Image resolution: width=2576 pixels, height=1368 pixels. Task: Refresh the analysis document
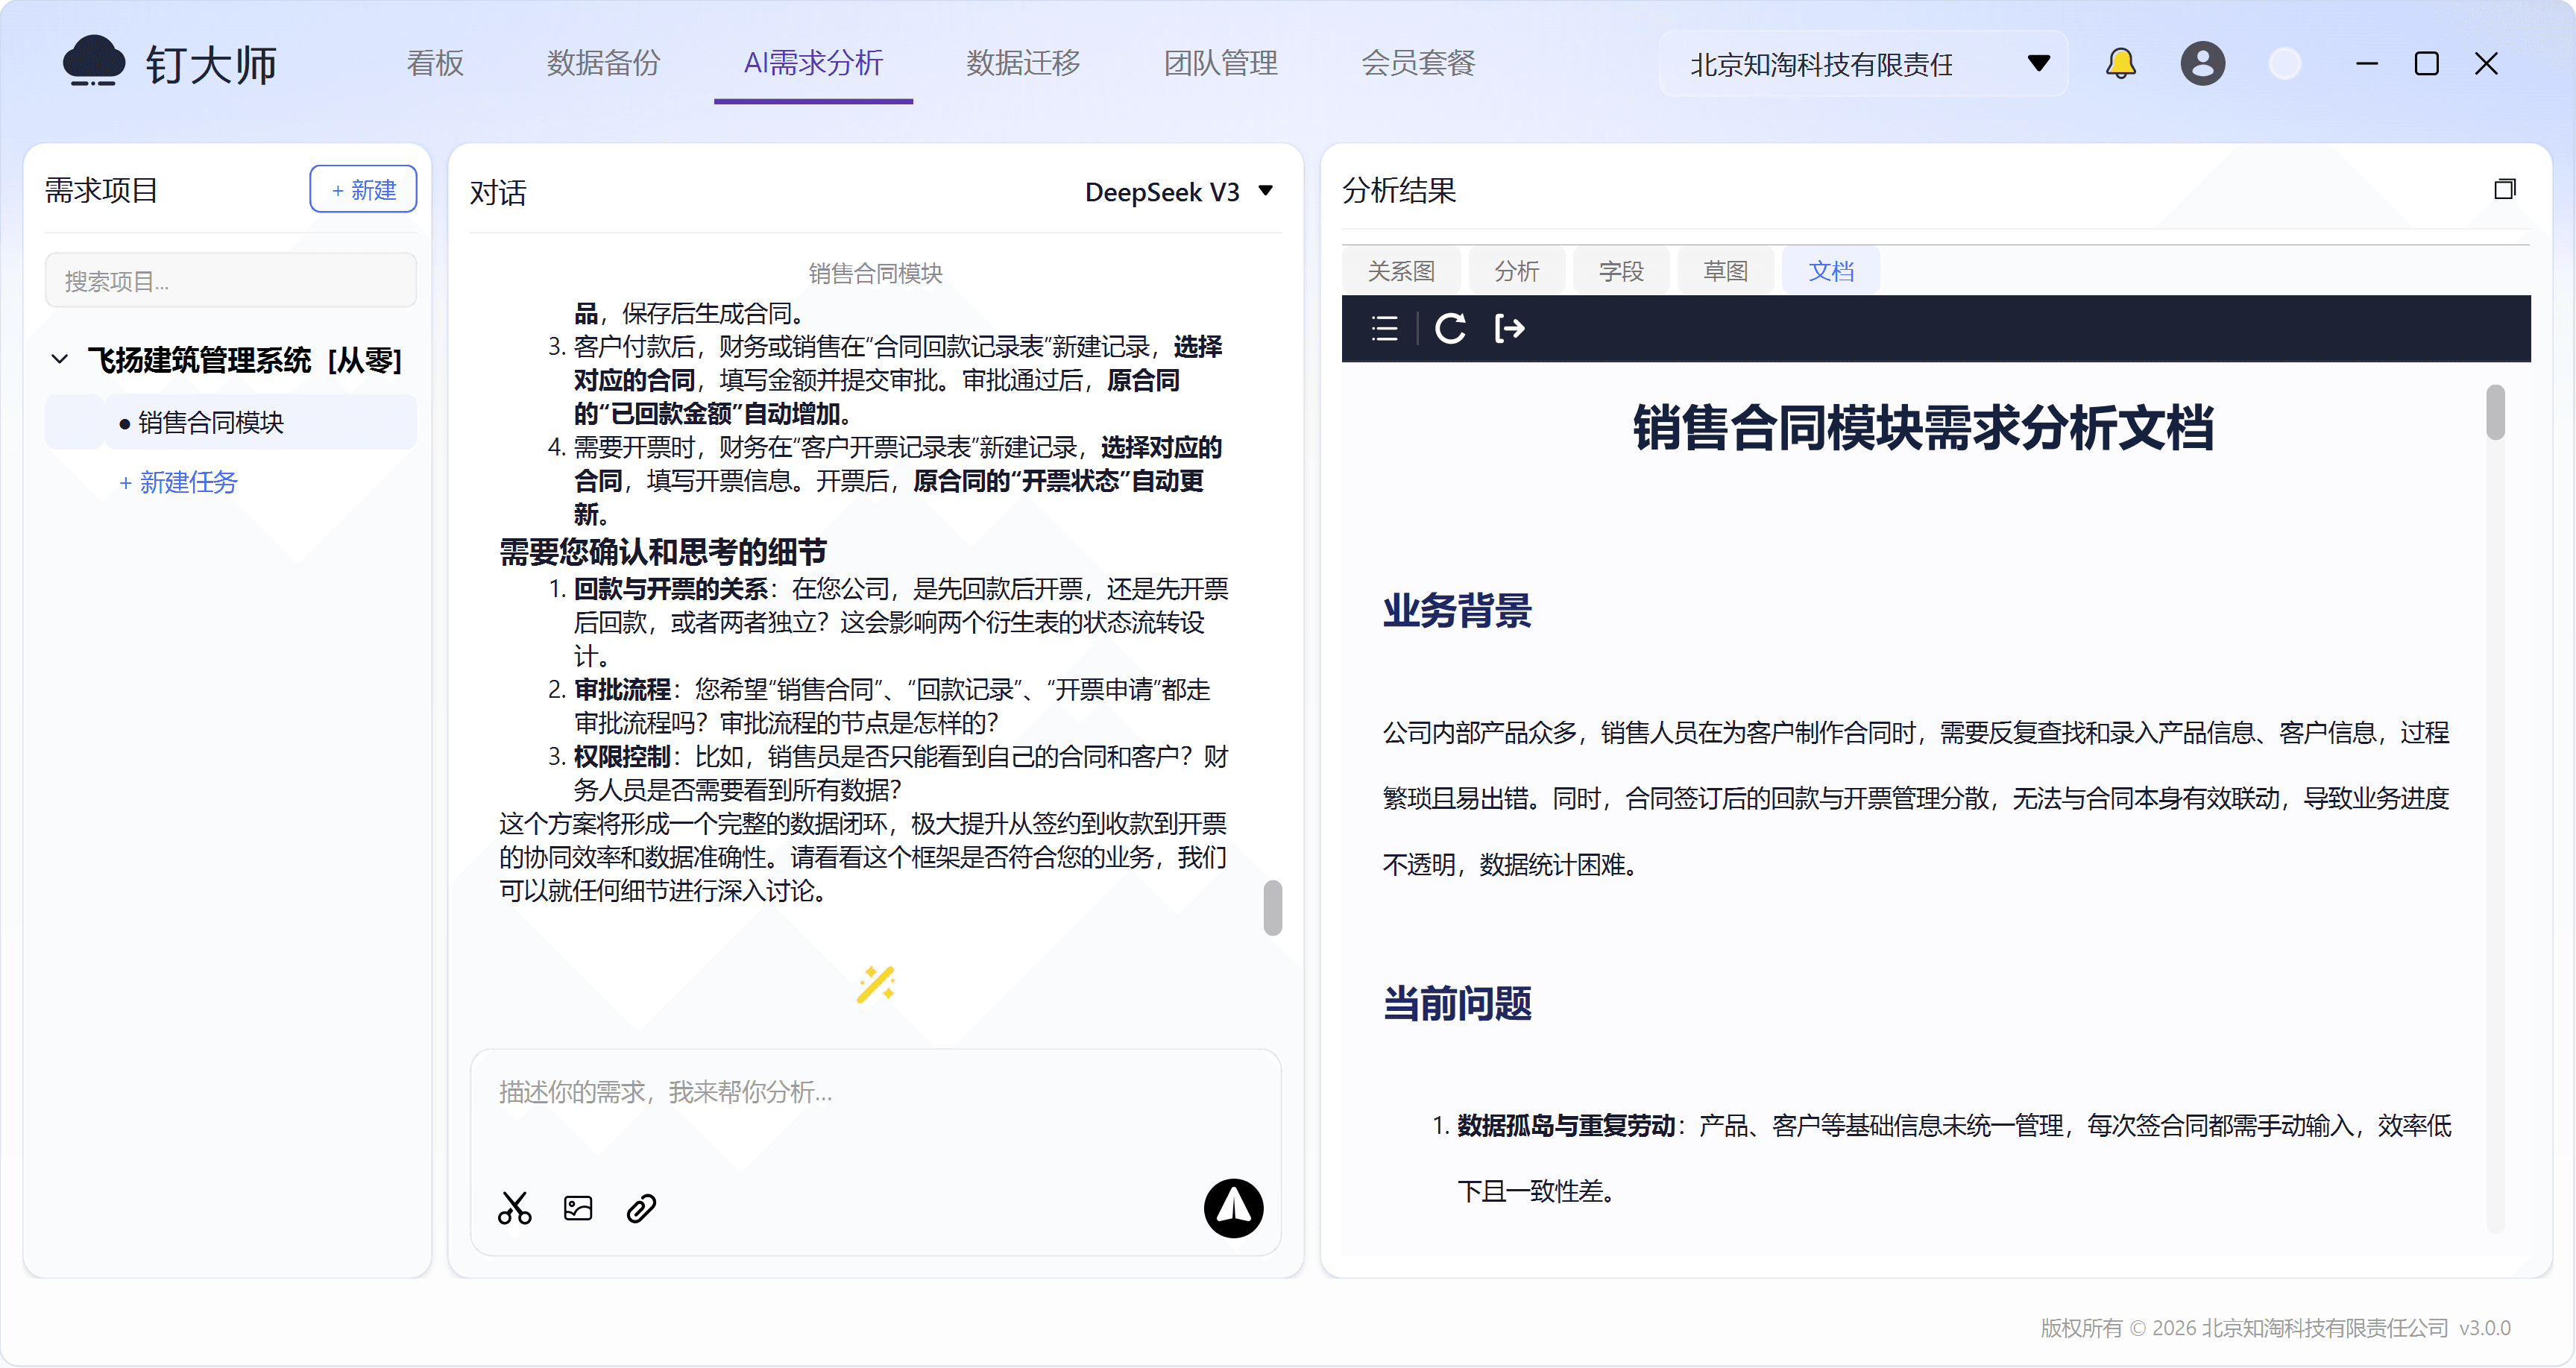pos(1450,328)
